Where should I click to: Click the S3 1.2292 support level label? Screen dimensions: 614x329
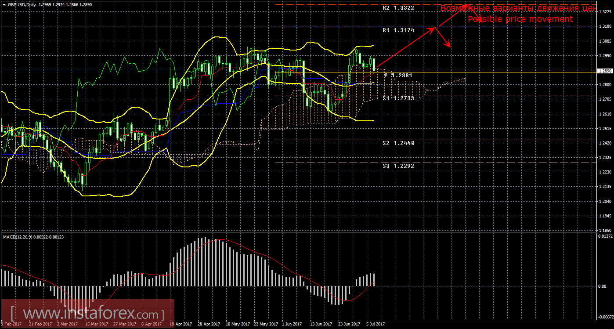pos(397,166)
